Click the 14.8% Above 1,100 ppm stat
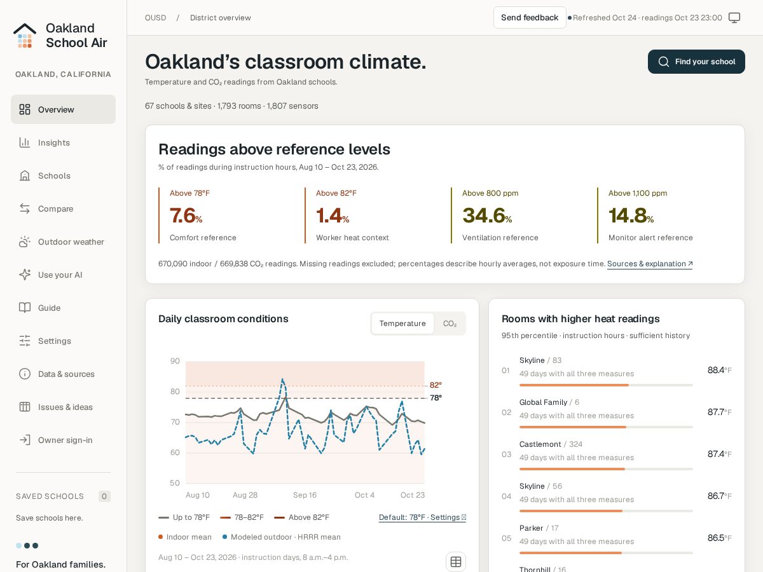Image resolution: width=763 pixels, height=572 pixels. tap(664, 215)
